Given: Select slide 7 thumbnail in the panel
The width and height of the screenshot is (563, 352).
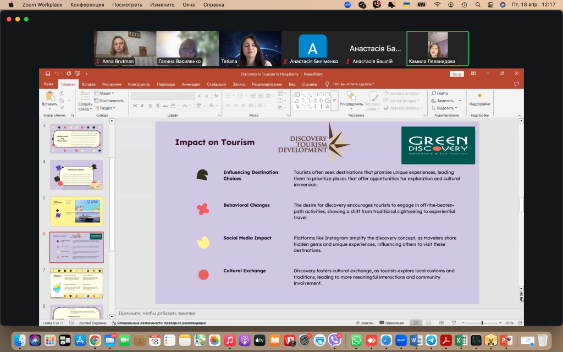Looking at the screenshot, I should (x=76, y=283).
